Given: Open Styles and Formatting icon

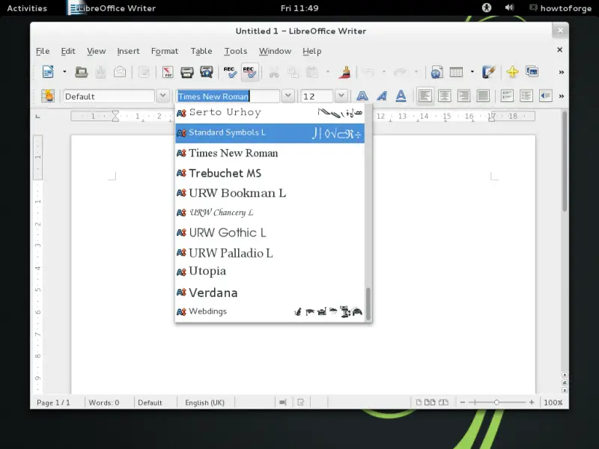Looking at the screenshot, I should tap(48, 96).
